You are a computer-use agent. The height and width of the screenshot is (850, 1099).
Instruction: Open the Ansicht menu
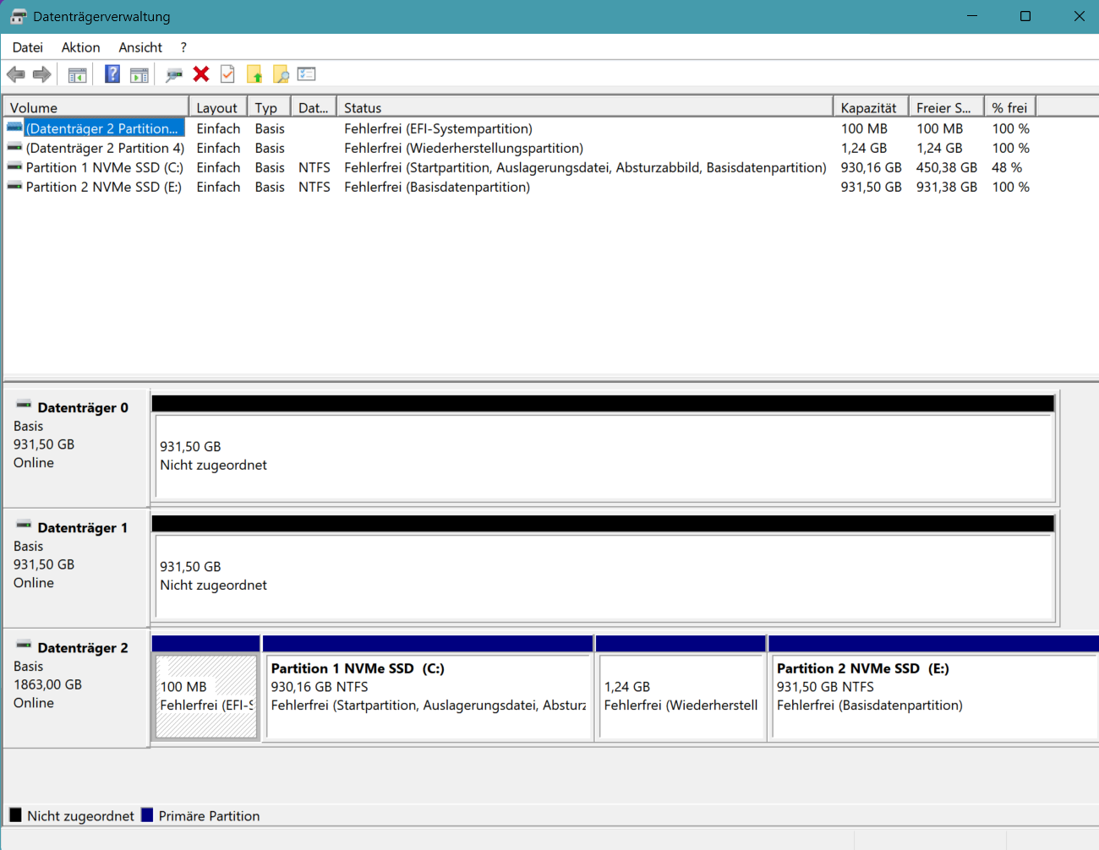tap(140, 47)
